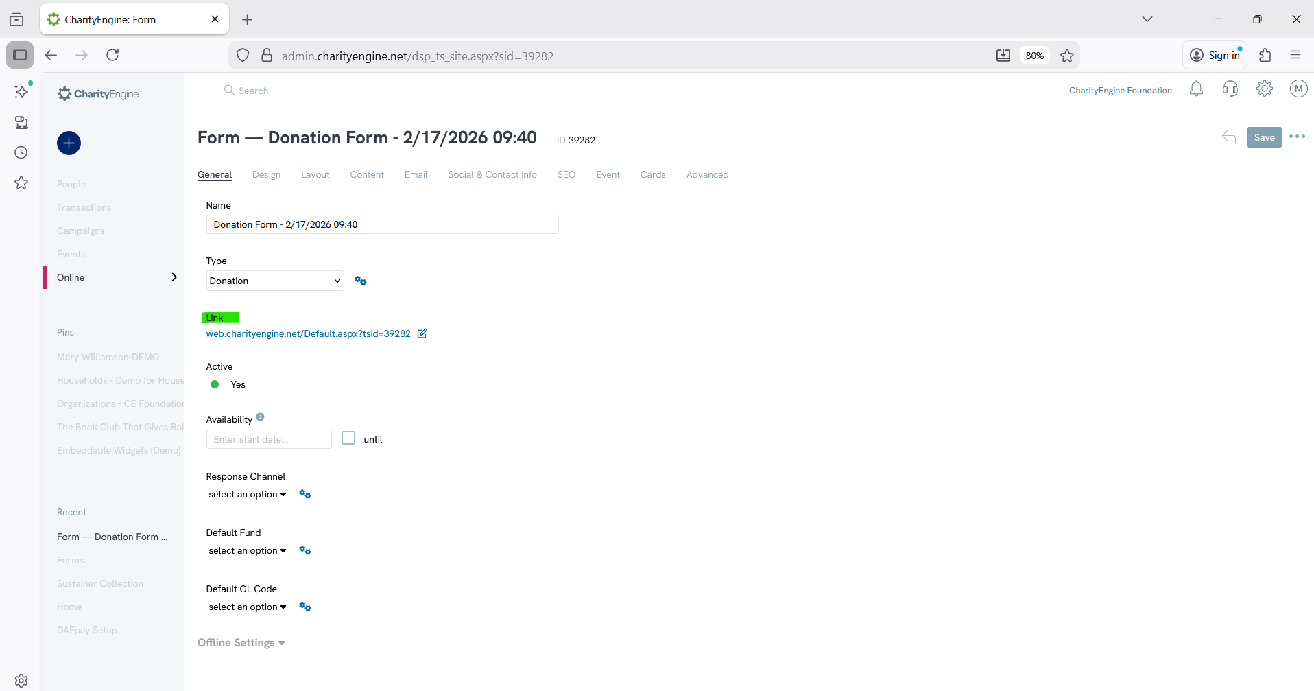This screenshot has height=691, width=1314.
Task: Click the blue plus quick-add button
Action: click(x=69, y=143)
